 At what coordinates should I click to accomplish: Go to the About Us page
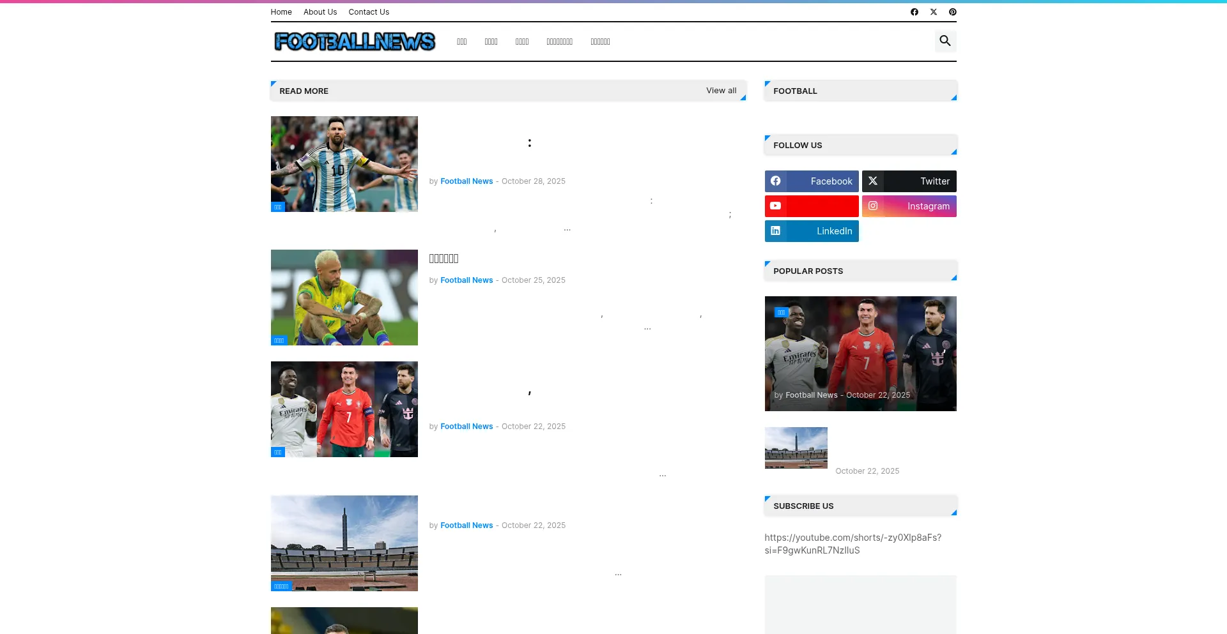click(320, 12)
